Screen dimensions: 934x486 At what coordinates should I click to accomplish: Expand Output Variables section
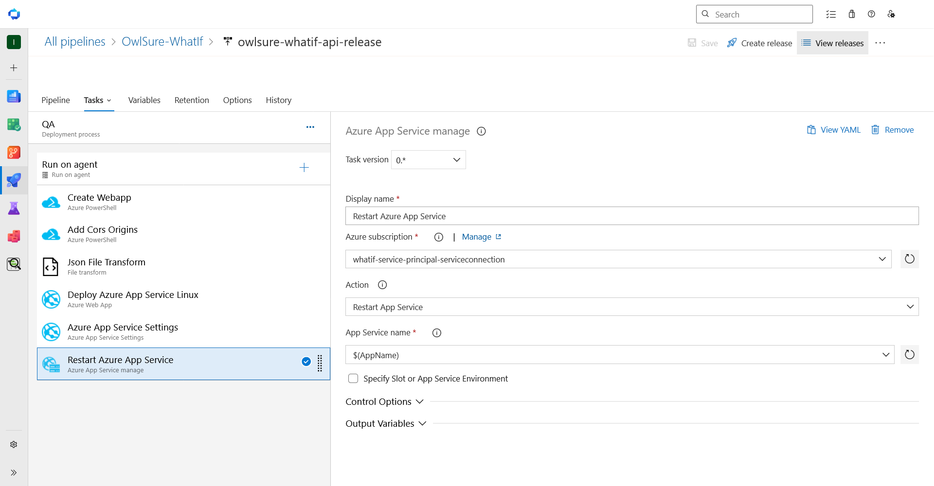coord(386,423)
